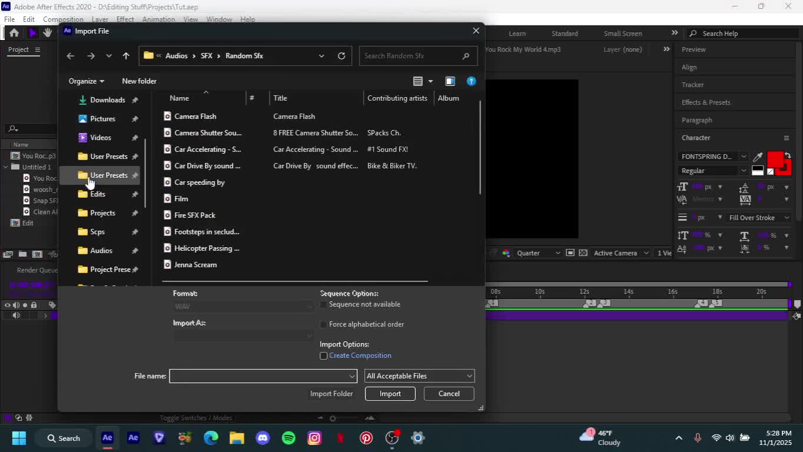
Task: Open Spotify from the taskbar
Action: pos(288,438)
